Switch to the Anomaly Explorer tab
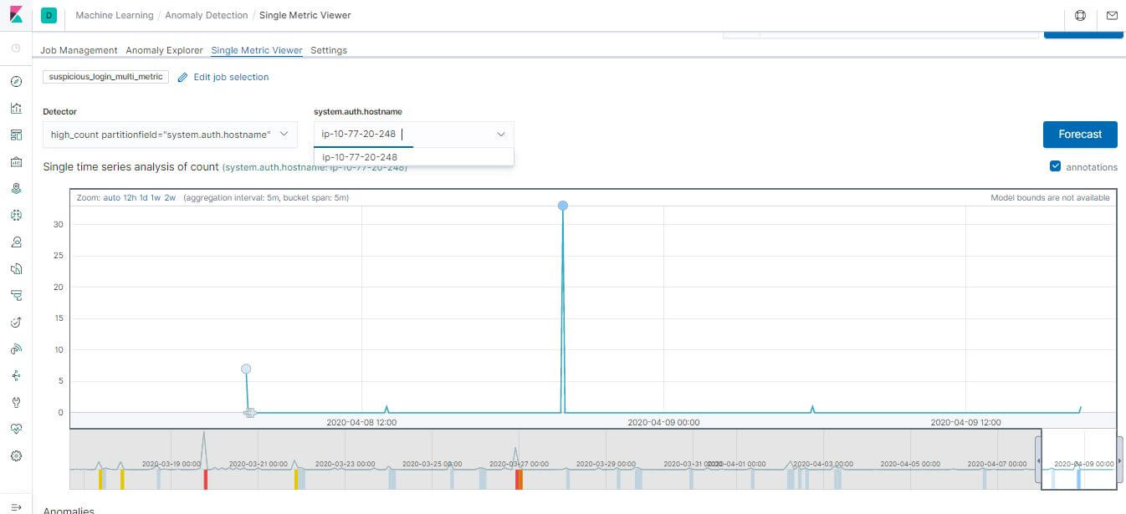1126x514 pixels. pyautogui.click(x=164, y=50)
